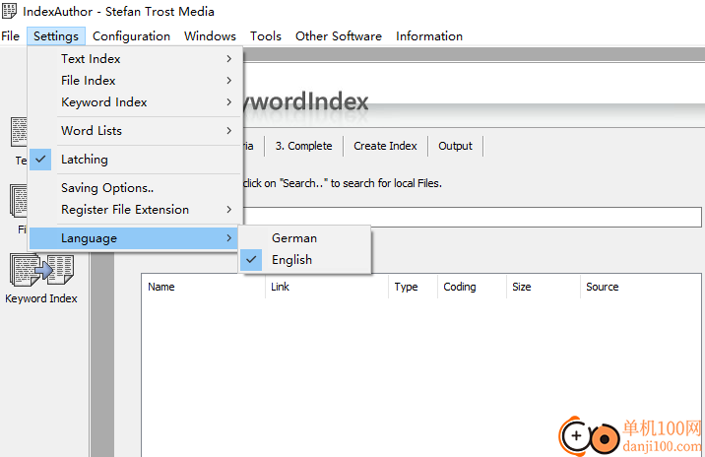Select English language option

(x=305, y=260)
